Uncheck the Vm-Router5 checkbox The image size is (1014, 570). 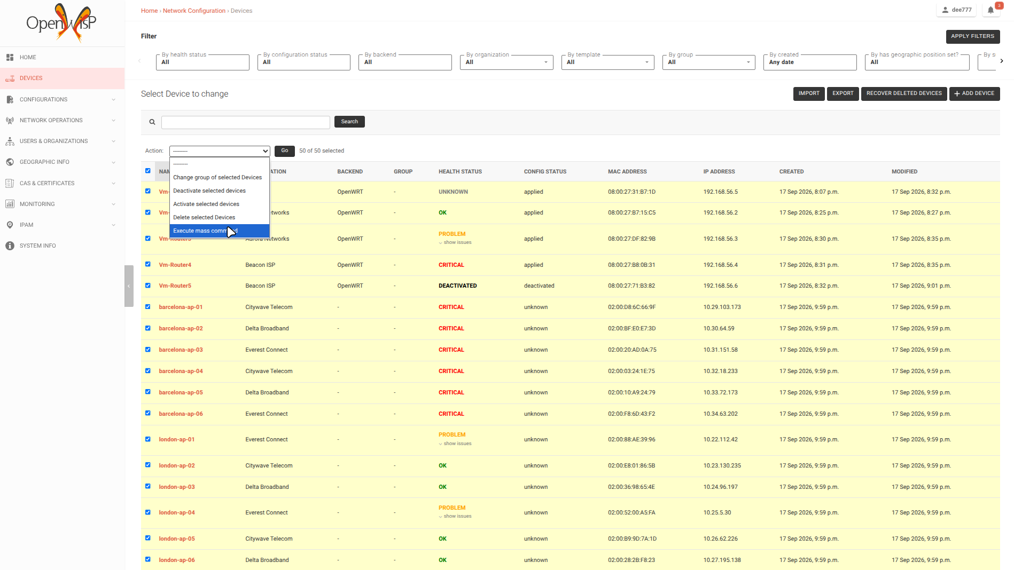(x=148, y=286)
